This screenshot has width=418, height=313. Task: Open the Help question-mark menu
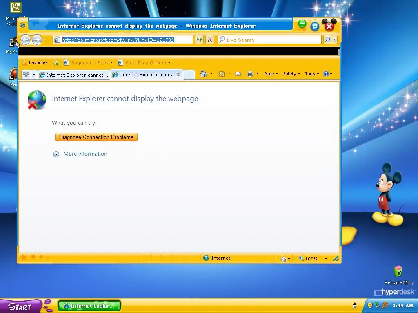[x=327, y=74]
